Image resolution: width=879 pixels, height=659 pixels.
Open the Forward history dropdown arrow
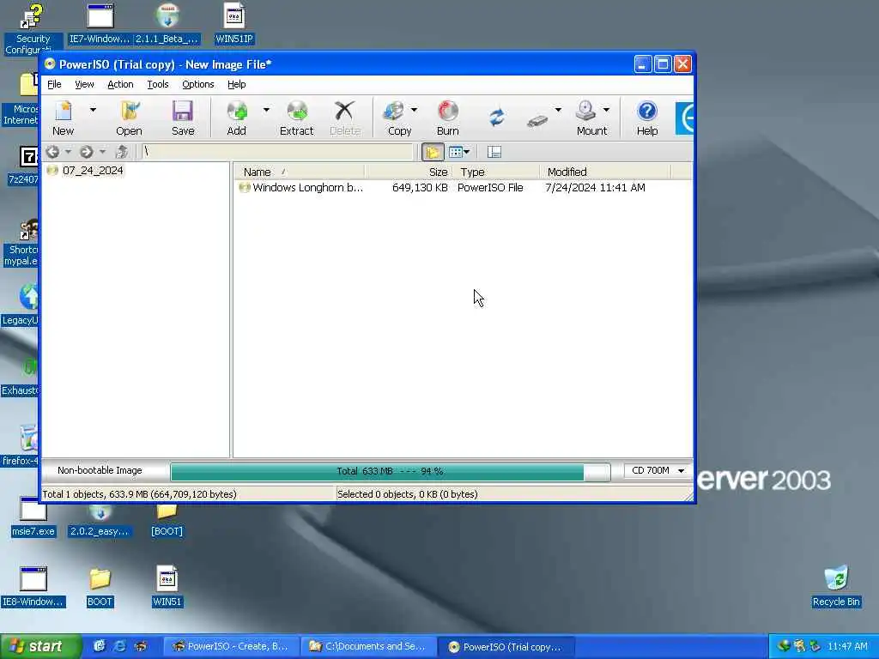[x=102, y=152]
